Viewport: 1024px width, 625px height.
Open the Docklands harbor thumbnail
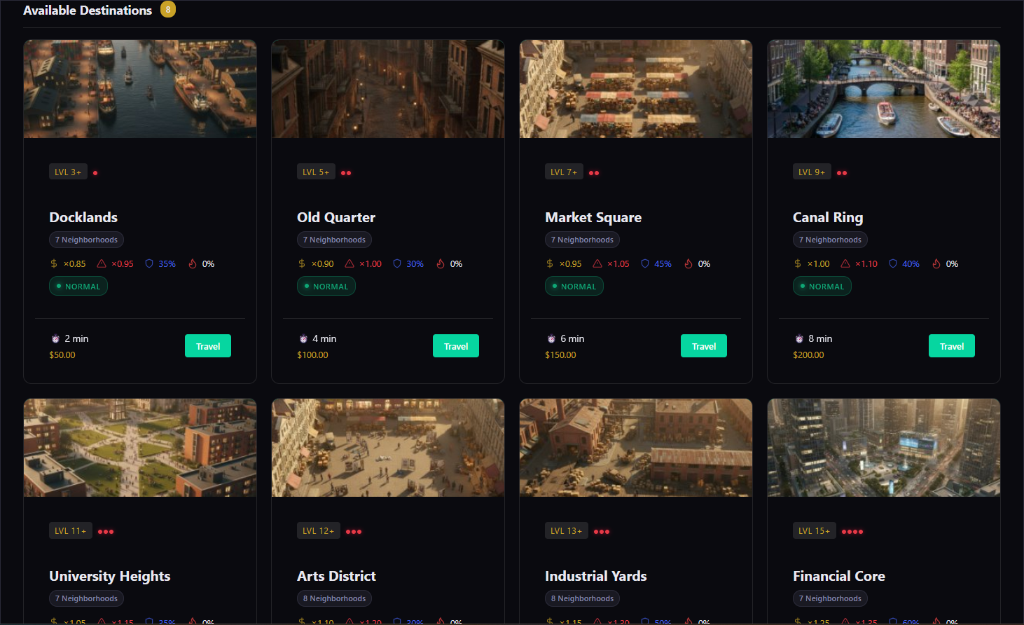coord(140,89)
